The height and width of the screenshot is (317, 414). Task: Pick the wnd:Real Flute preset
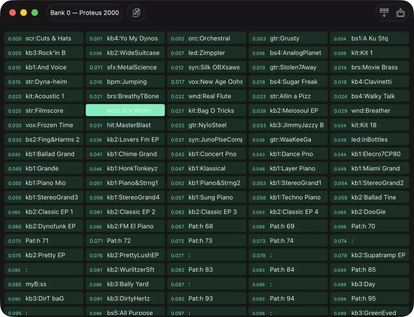(x=207, y=96)
